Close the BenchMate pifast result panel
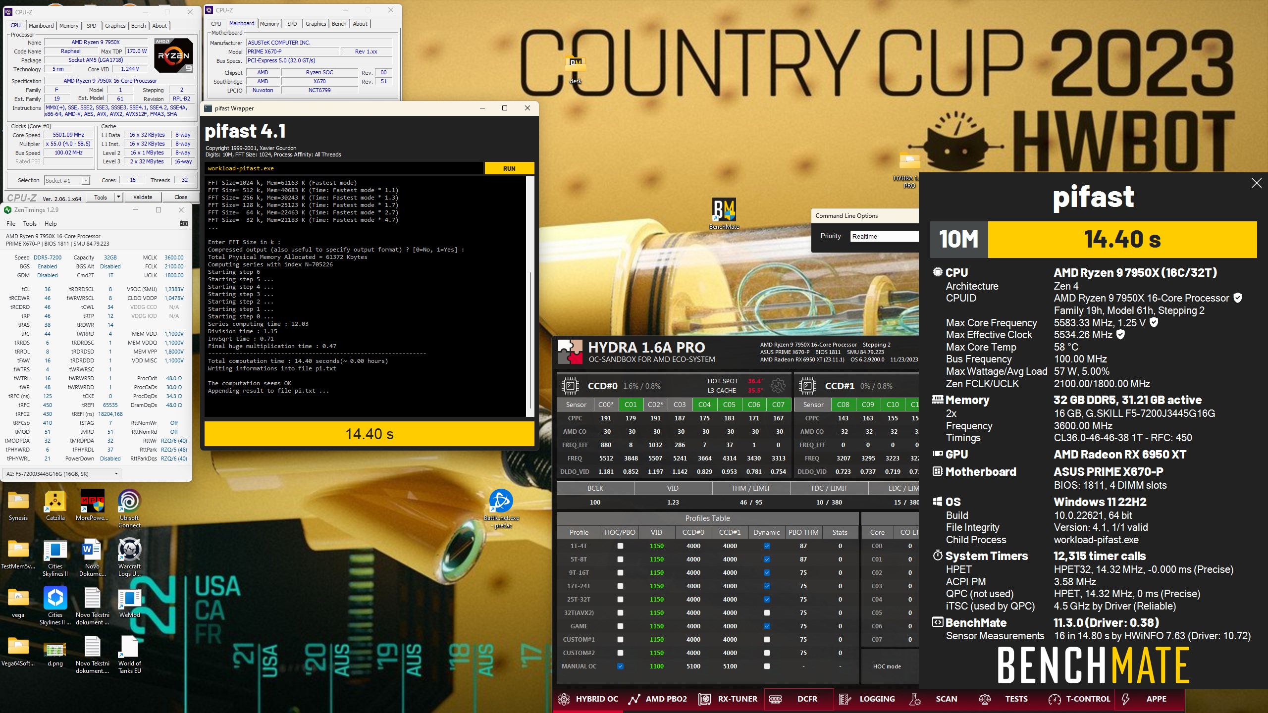 point(1256,183)
